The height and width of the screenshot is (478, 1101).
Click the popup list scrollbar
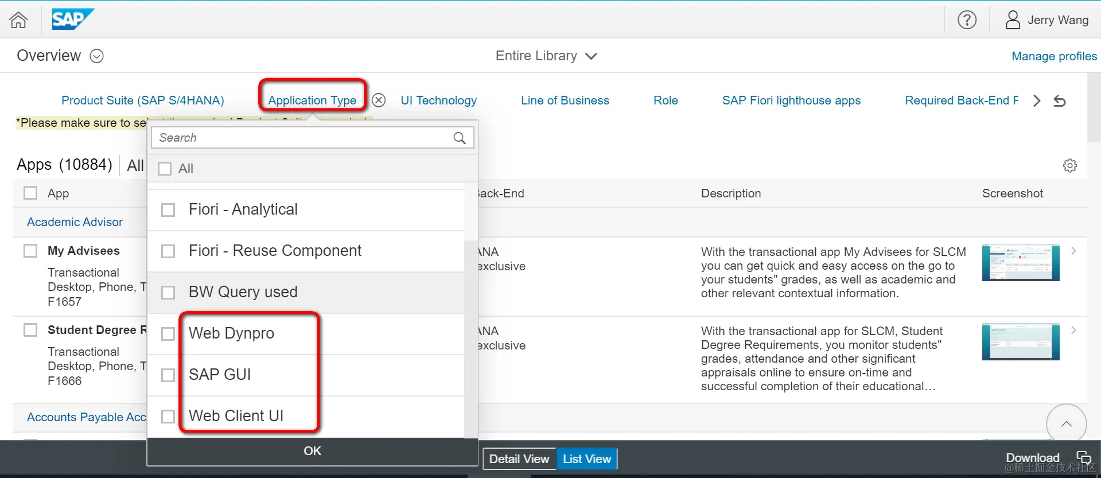coord(470,339)
